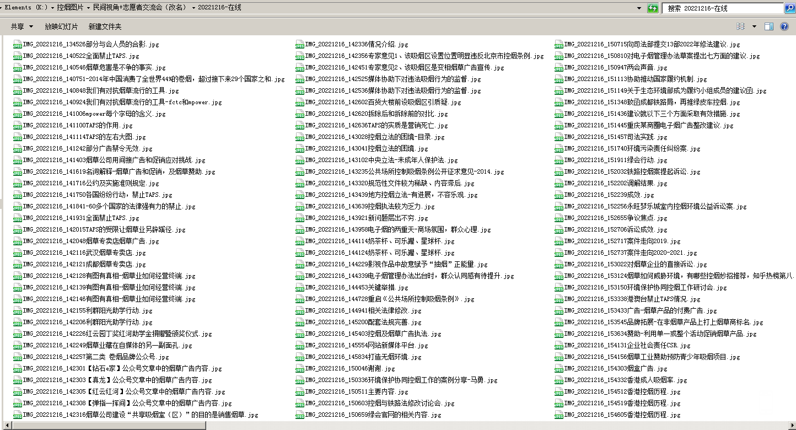Expand the view options dropdown arrow near top right
The image size is (796, 430).
755,26
